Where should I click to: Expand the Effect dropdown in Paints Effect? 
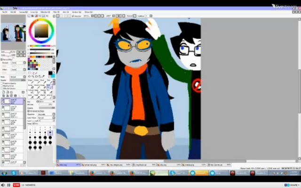point(18,70)
